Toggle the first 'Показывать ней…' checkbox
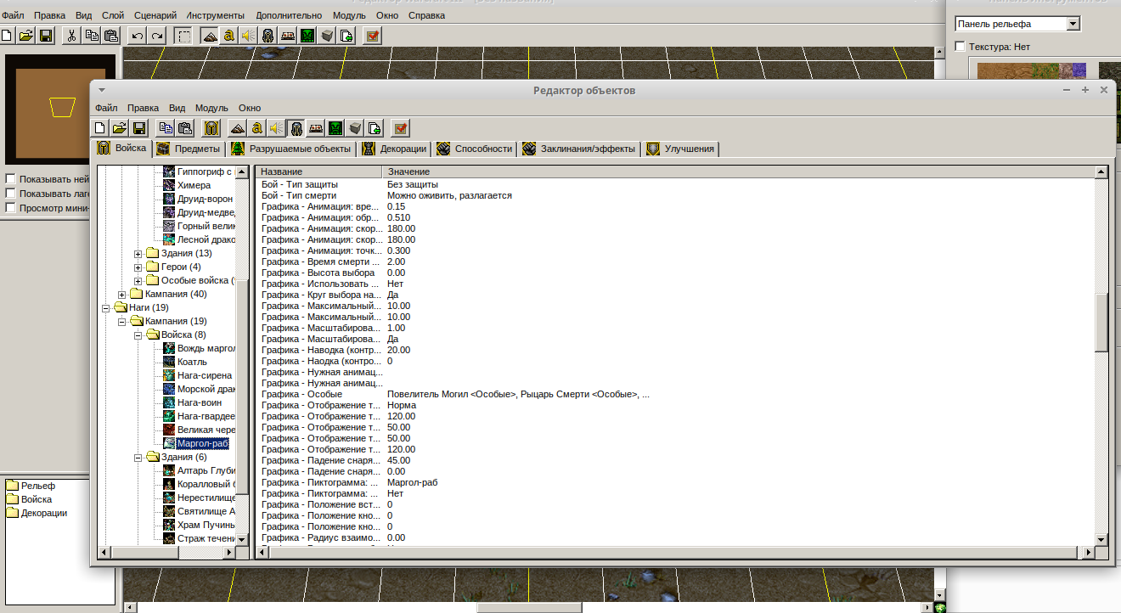1121x613 pixels. click(x=10, y=179)
